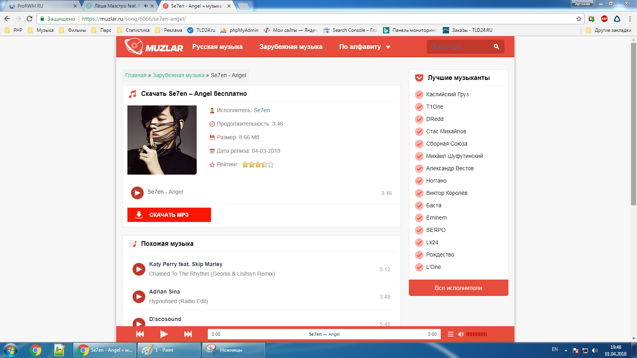Open Баста in the top musicians list

434,205
